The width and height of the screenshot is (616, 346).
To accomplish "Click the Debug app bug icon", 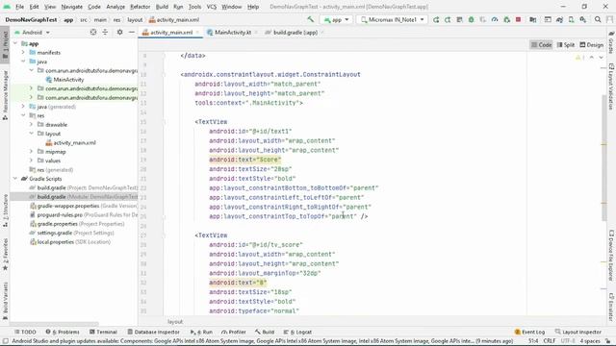I will coord(471,19).
